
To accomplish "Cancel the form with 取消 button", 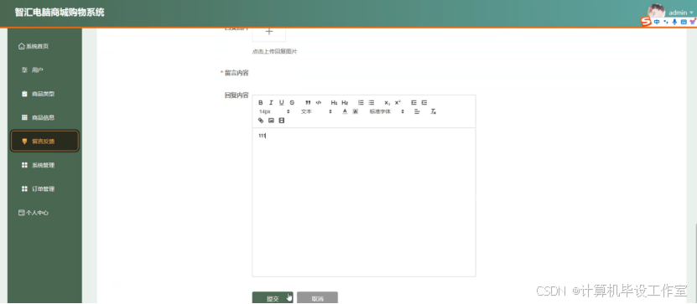I will (x=317, y=298).
